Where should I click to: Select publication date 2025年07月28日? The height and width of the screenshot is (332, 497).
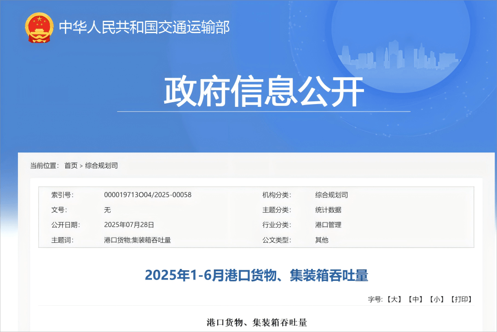(129, 225)
